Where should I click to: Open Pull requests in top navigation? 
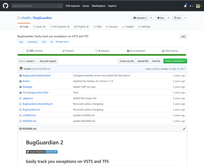click(73, 6)
